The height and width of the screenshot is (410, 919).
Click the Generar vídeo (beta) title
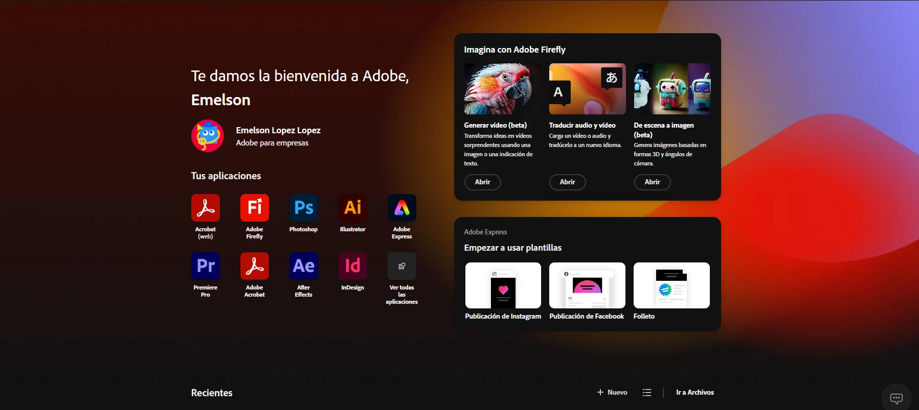pos(495,125)
